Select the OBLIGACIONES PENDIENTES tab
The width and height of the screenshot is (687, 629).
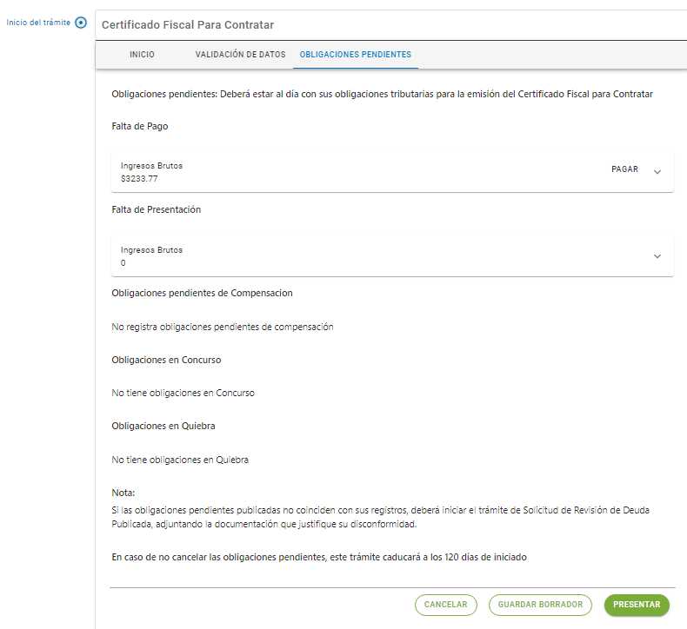(x=356, y=54)
